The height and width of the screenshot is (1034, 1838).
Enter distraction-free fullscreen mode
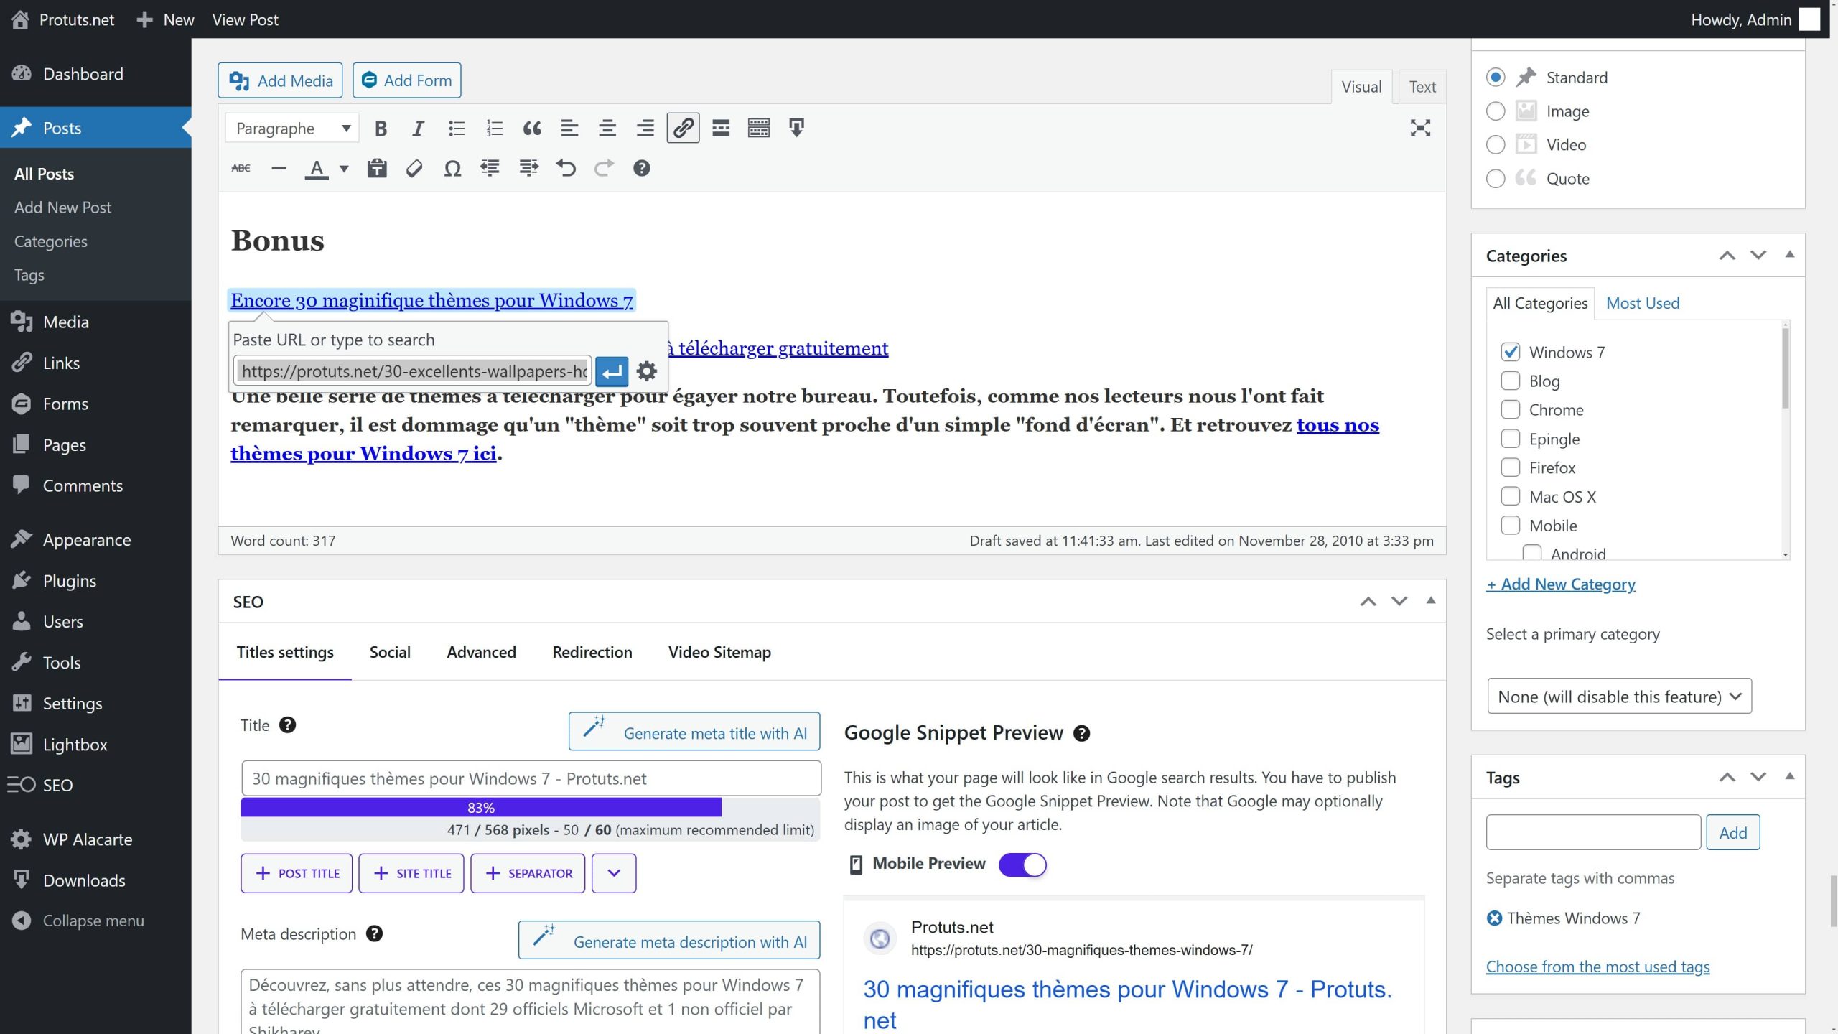(1420, 128)
